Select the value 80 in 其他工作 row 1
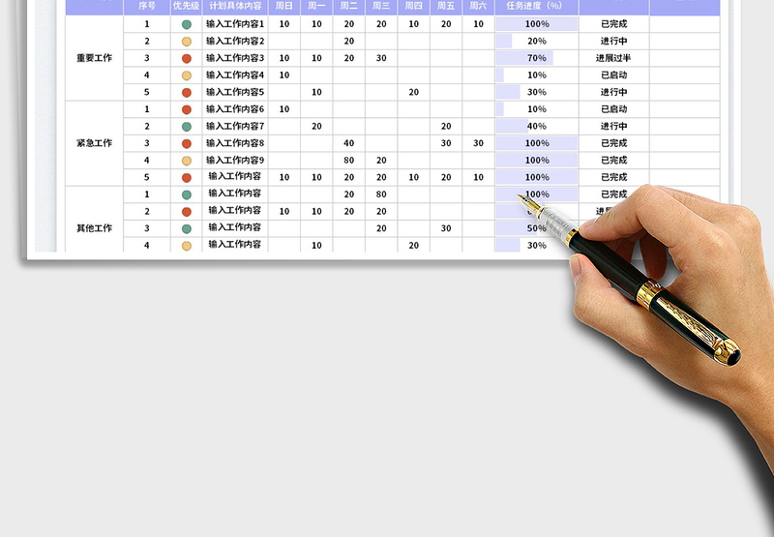774x537 pixels. click(x=381, y=194)
